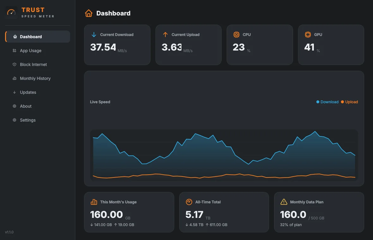
Task: Click the 5.17 TB all-time total
Action: pyautogui.click(x=194, y=214)
